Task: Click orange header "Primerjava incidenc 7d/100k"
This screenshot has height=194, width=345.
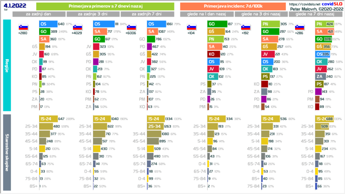Action: (x=233, y=6)
